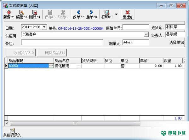
Task: Open the dropdown arrow next to 打印F9
Action: pos(116,15)
